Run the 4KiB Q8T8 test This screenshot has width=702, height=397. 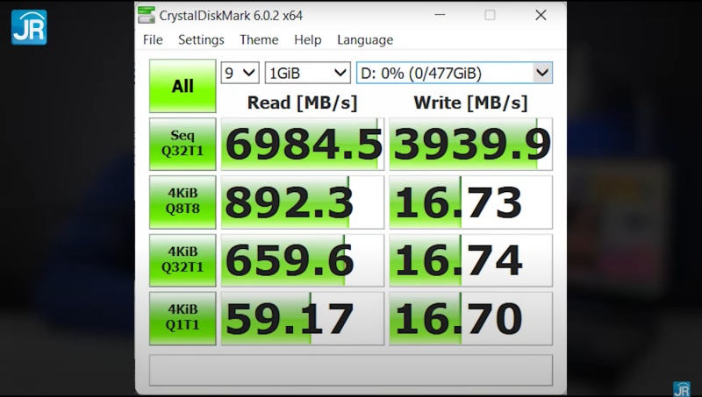coord(183,202)
